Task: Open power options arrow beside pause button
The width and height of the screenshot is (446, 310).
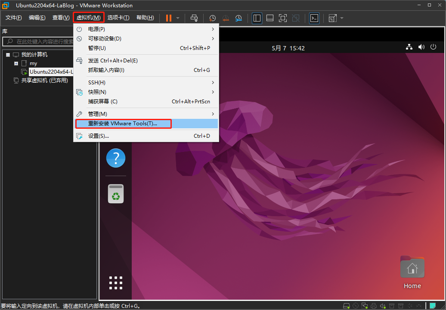Action: pos(178,18)
